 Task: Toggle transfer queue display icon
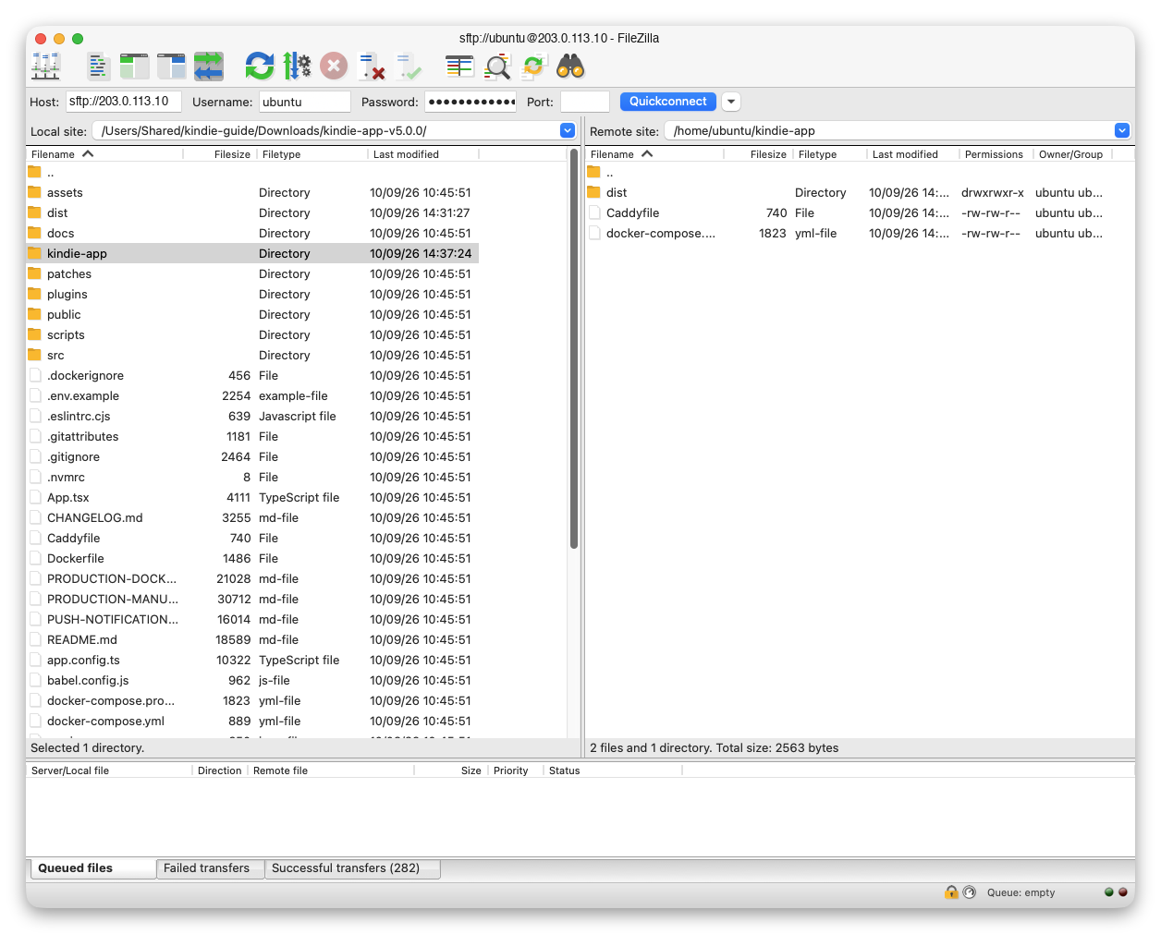point(209,66)
